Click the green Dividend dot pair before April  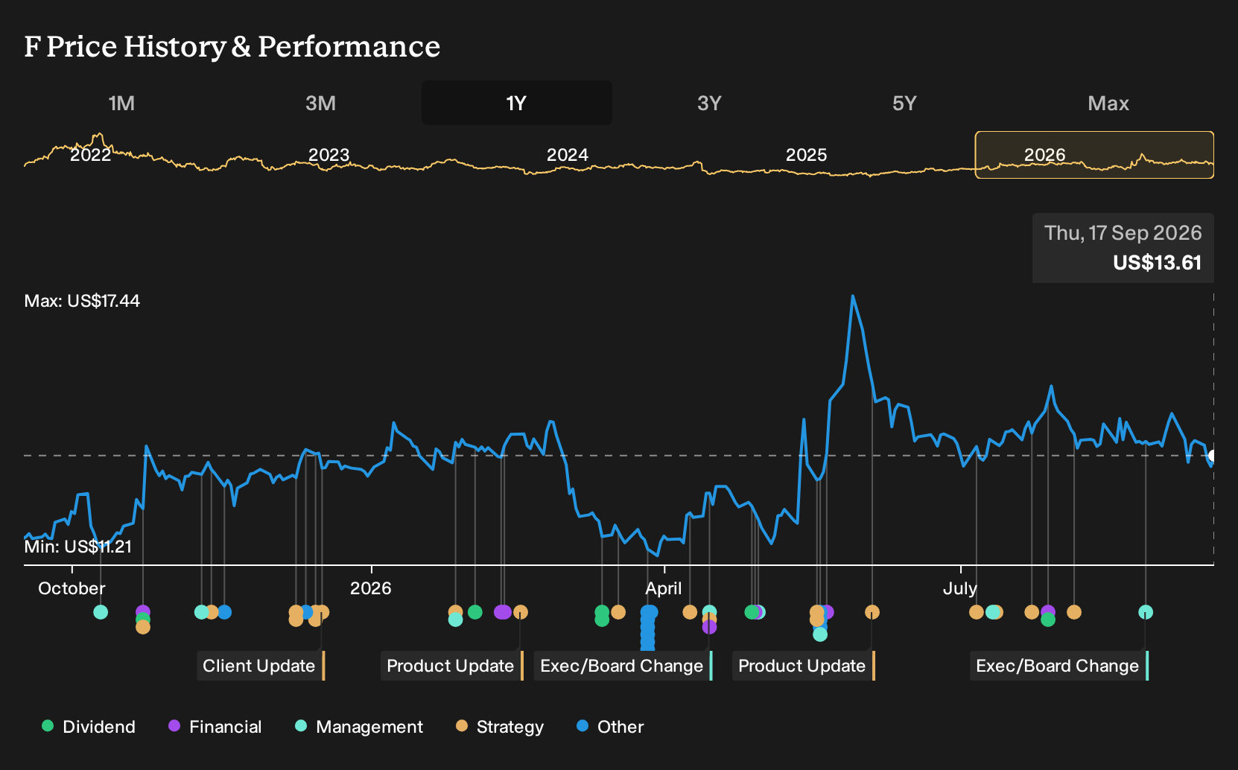[x=602, y=616]
